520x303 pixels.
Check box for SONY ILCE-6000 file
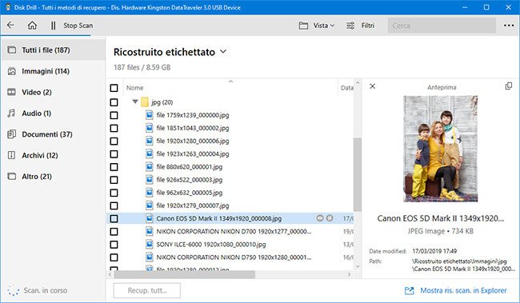coord(114,245)
